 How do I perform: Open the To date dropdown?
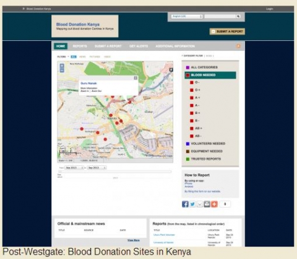[97, 168]
